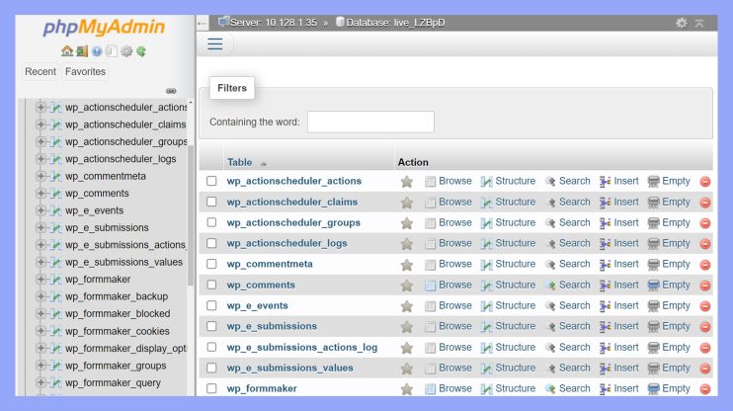733x411 pixels.
Task: Click the navigation panel vertical scrollbar
Action: point(191,215)
